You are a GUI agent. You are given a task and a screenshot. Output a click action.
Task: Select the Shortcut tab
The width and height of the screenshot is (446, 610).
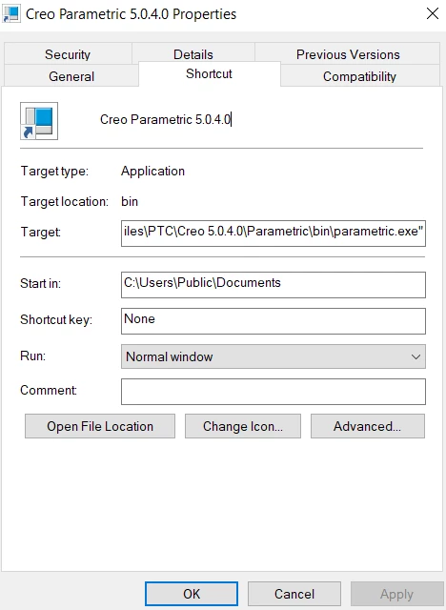click(210, 74)
